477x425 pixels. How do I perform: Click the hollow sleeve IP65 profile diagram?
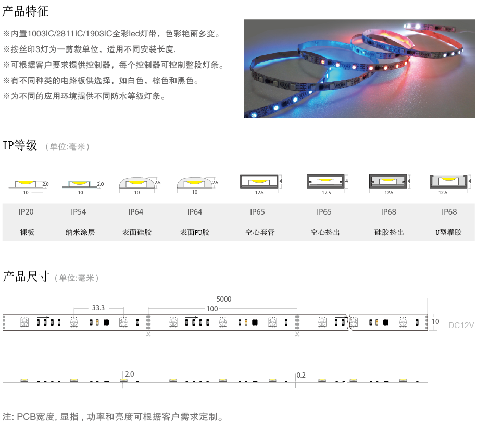[259, 182]
